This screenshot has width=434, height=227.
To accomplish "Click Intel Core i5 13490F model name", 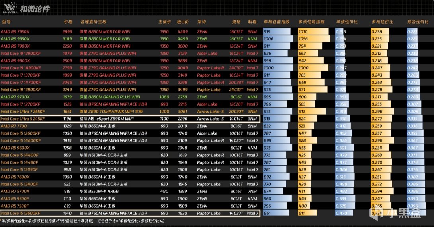I will click(19, 169).
